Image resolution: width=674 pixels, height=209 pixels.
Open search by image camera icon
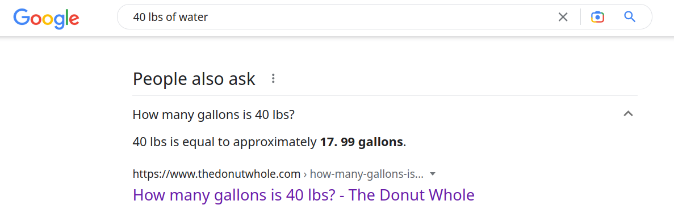coord(597,17)
